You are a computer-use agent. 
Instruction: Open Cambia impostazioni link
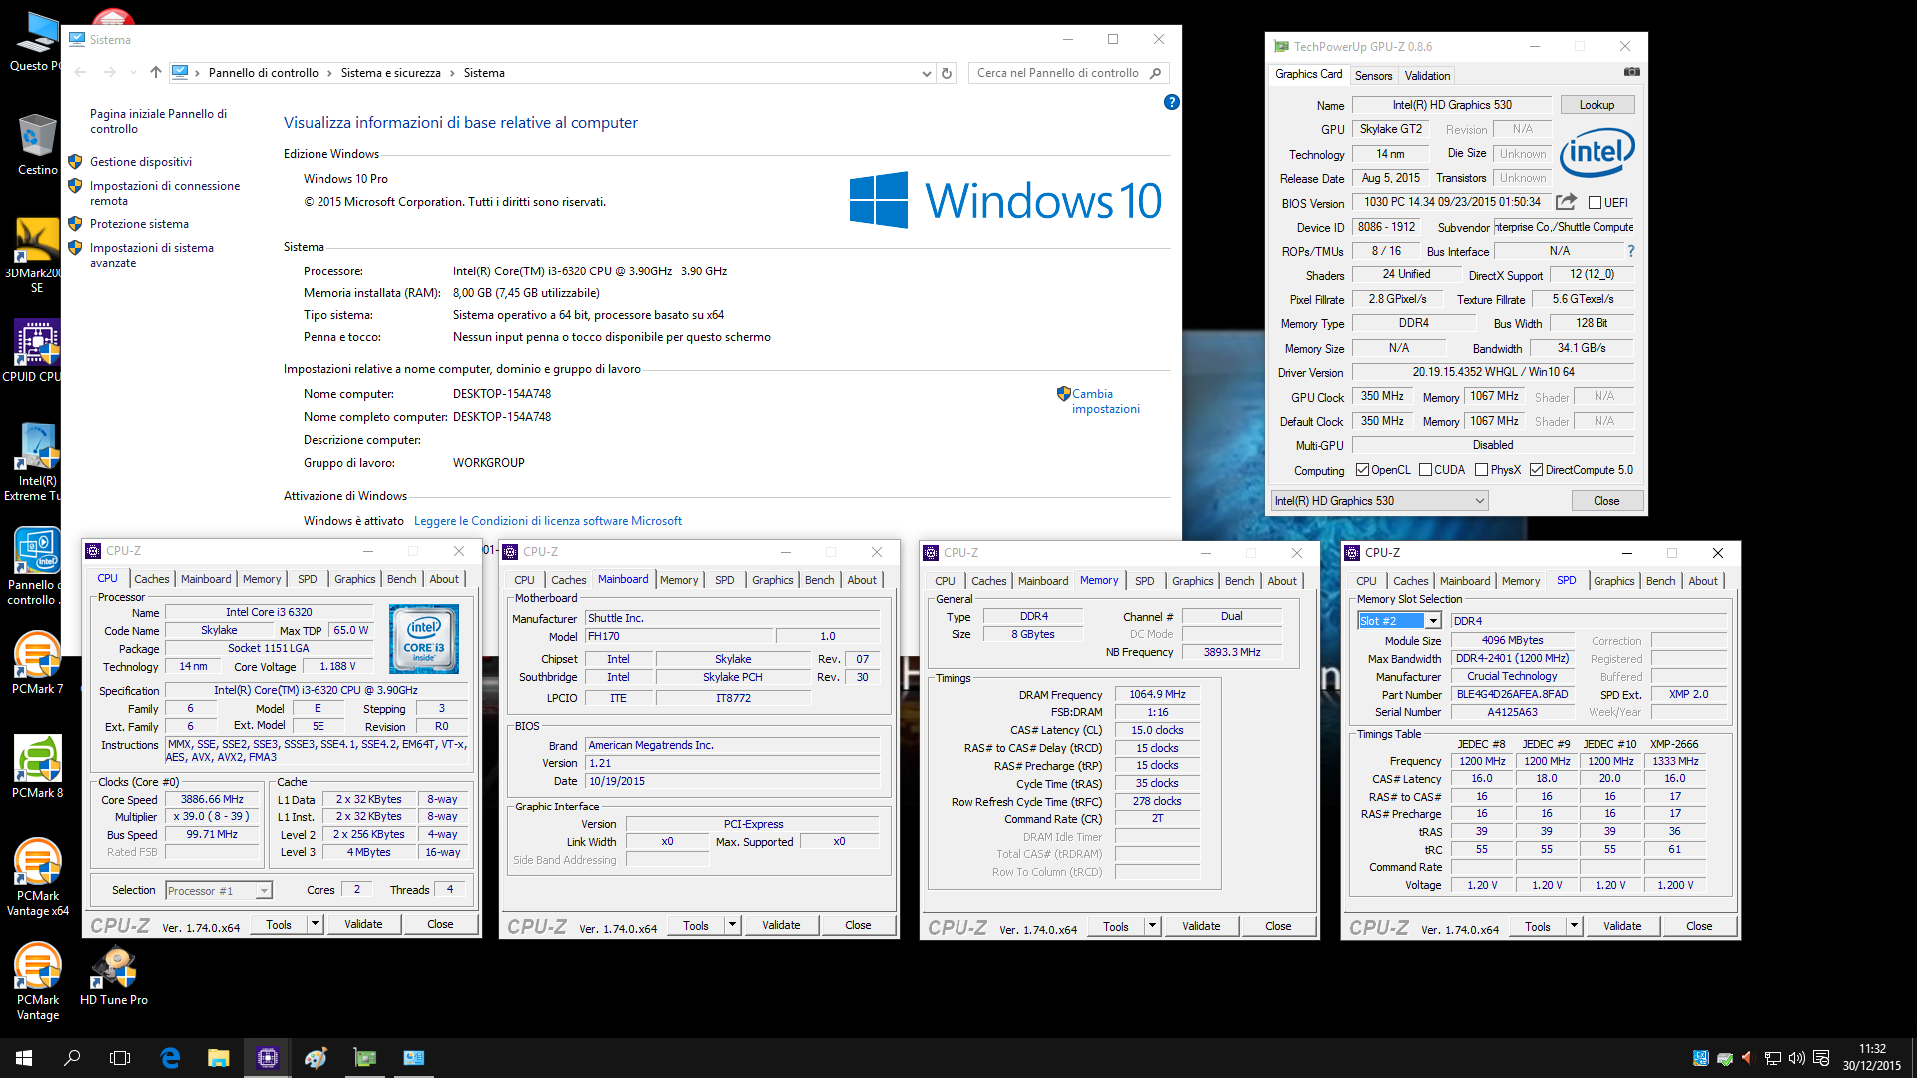click(x=1106, y=401)
